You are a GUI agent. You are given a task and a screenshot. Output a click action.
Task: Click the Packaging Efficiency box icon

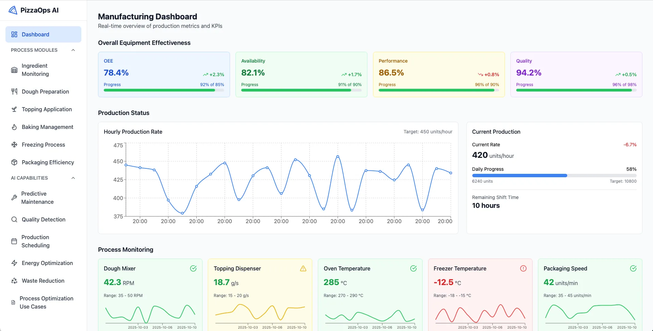(x=14, y=162)
